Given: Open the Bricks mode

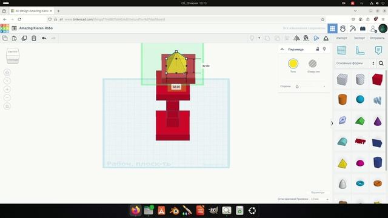Looking at the screenshot, I should pyautogui.click(x=363, y=28).
